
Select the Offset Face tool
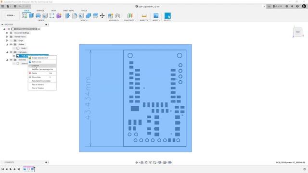[95, 16]
